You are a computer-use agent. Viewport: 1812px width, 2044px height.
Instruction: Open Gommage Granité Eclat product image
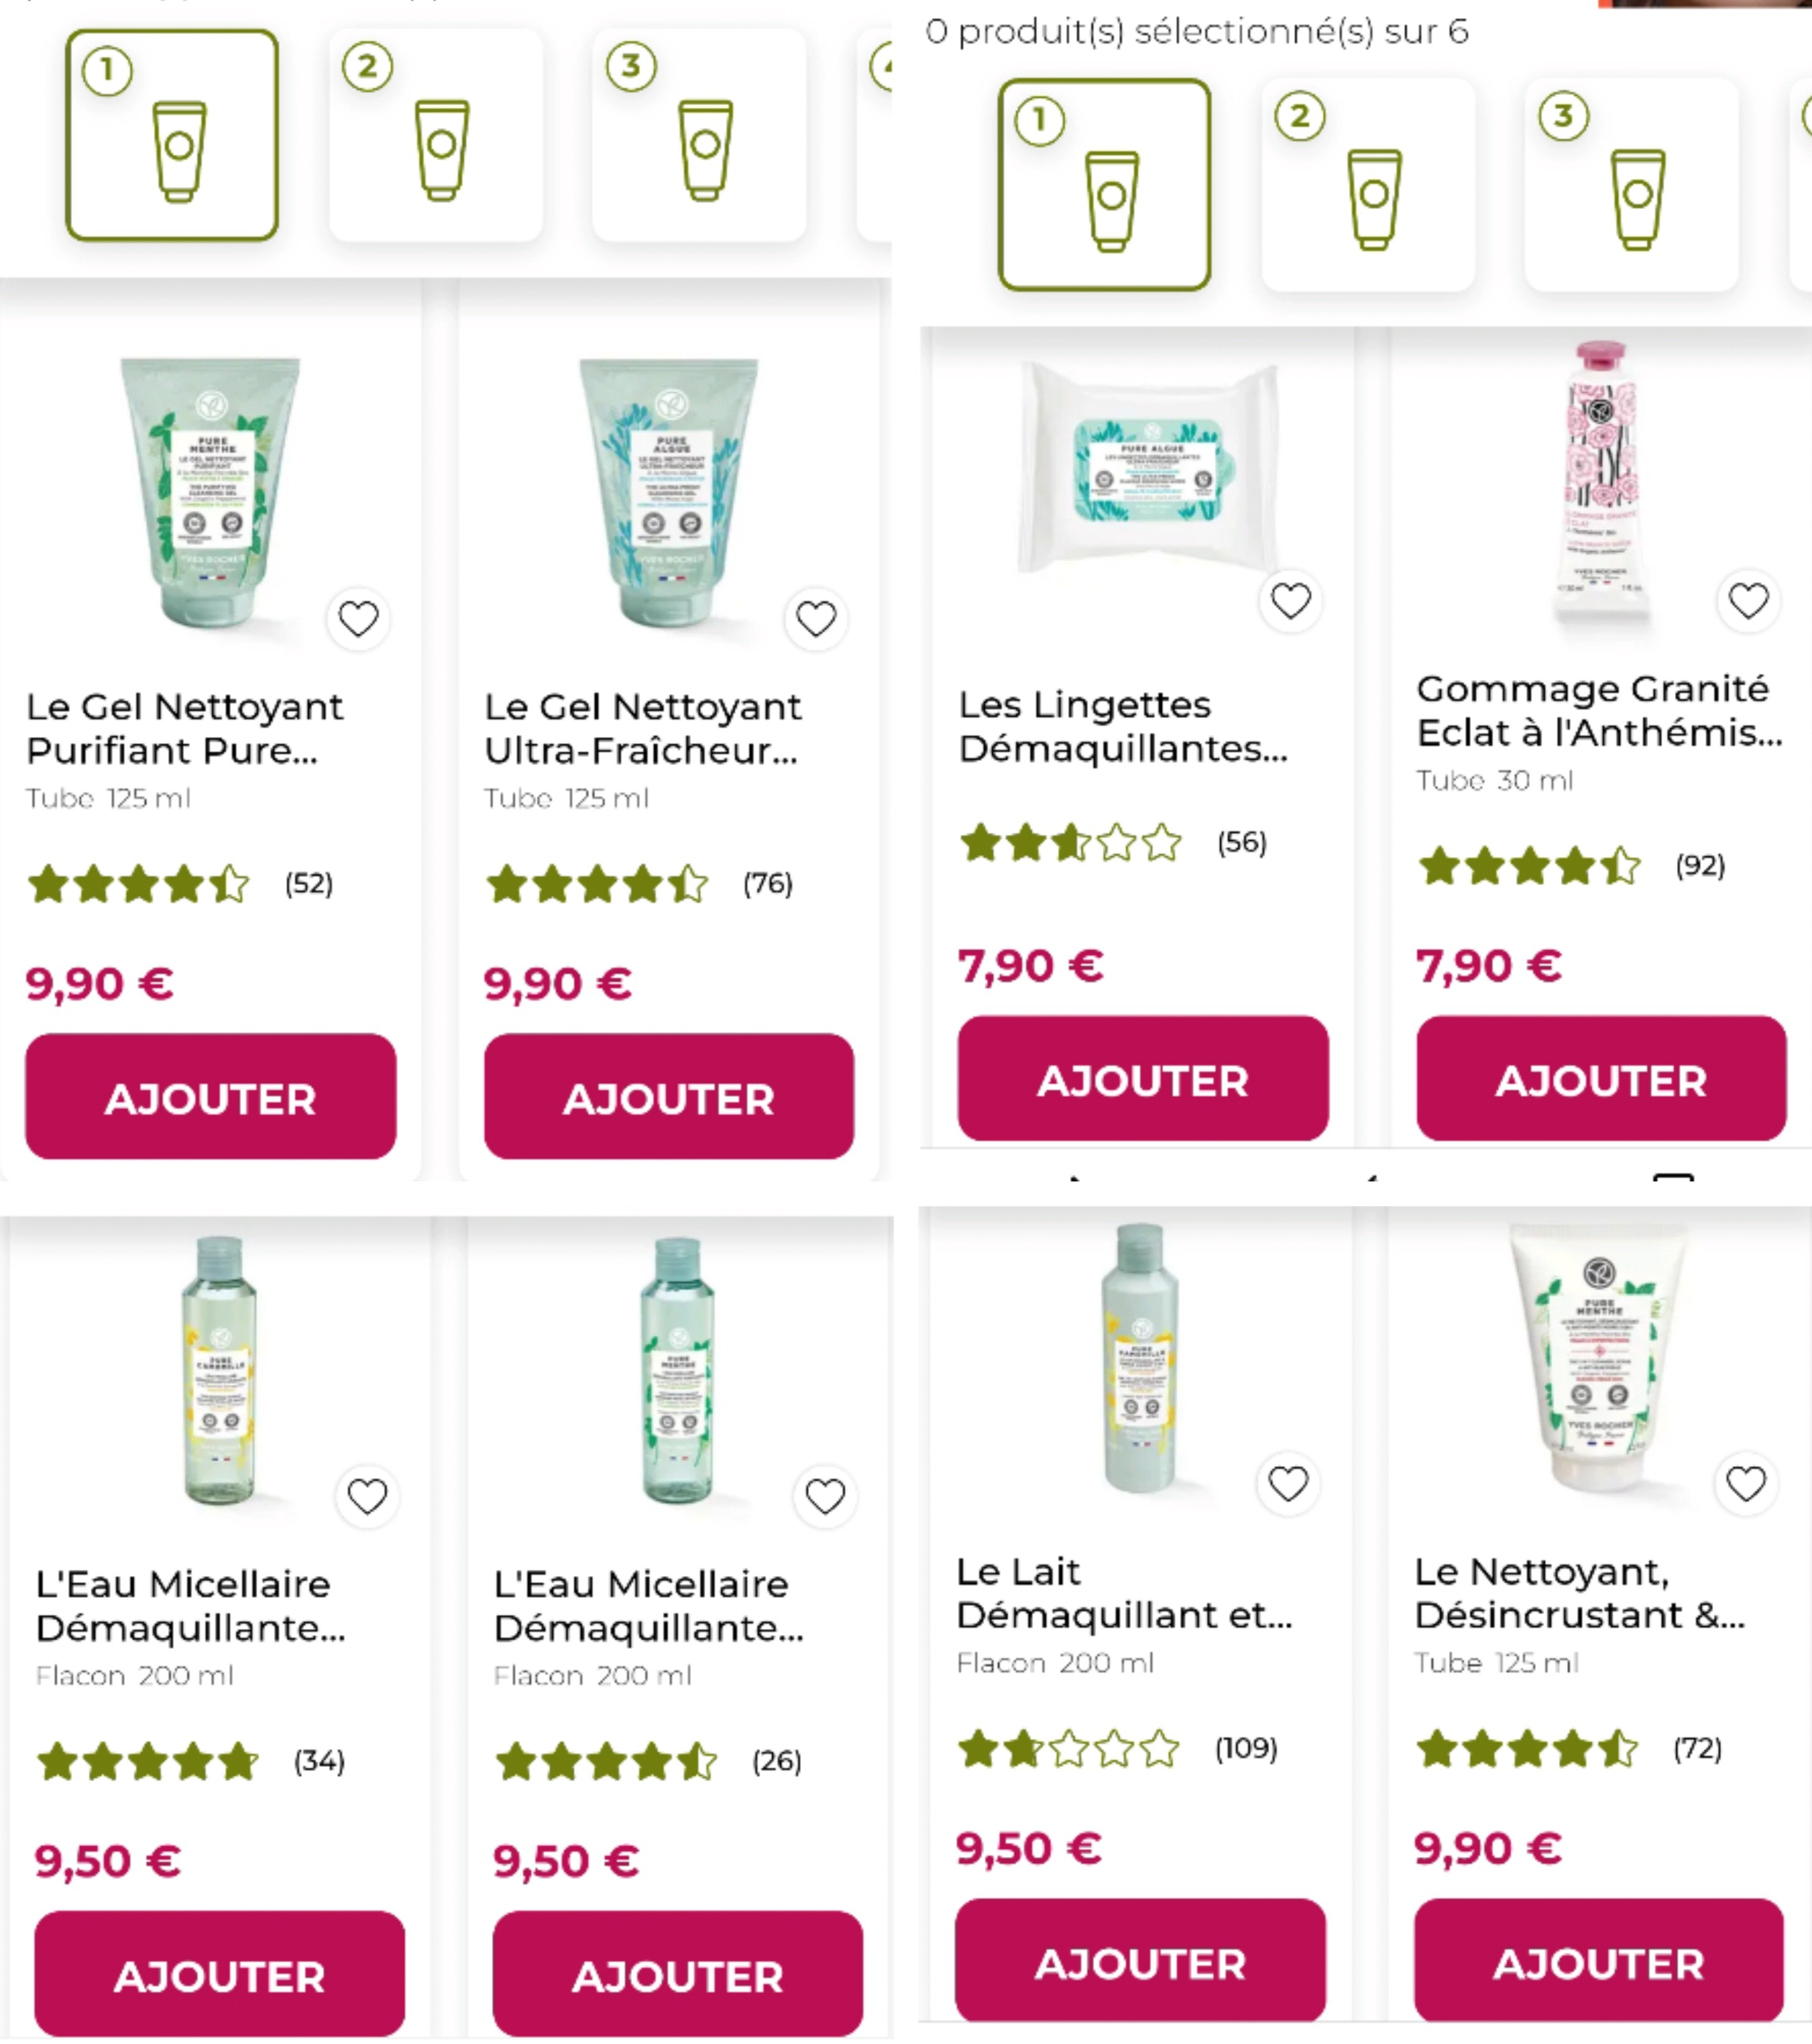coord(1600,485)
